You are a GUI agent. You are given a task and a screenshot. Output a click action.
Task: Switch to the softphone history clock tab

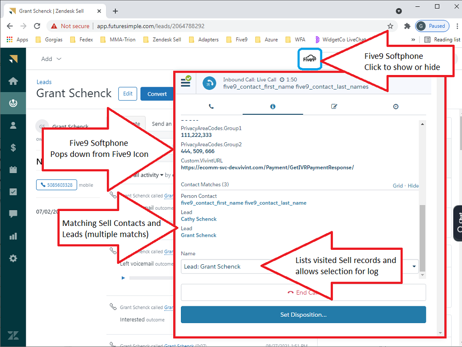pyautogui.click(x=396, y=107)
